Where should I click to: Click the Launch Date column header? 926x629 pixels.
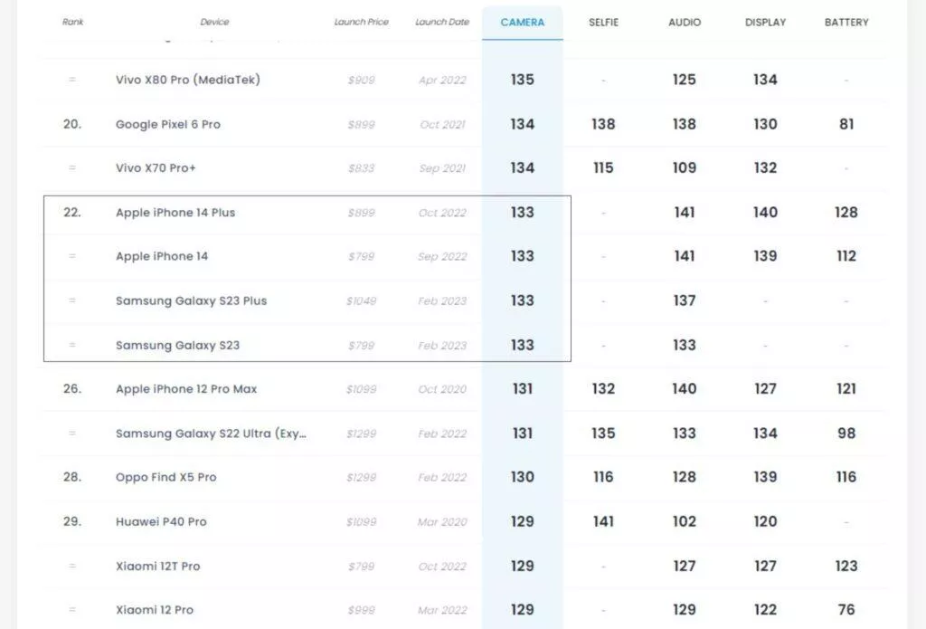[442, 22]
